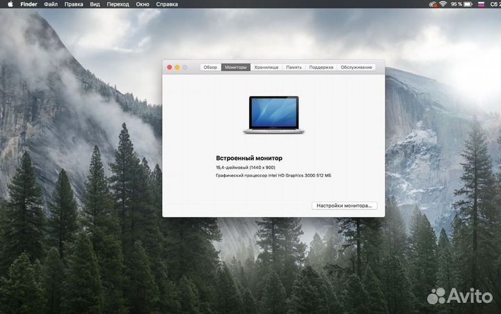The height and width of the screenshot is (314, 501).
Task: Click the 15,4-дюймовый (1440 x 900) text
Action: pyautogui.click(x=246, y=167)
